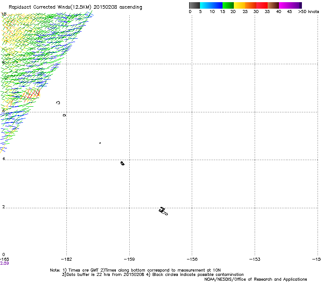Click the latitude label '2'
Image resolution: width=321 pixels, height=282 pixels.
tap(3, 207)
